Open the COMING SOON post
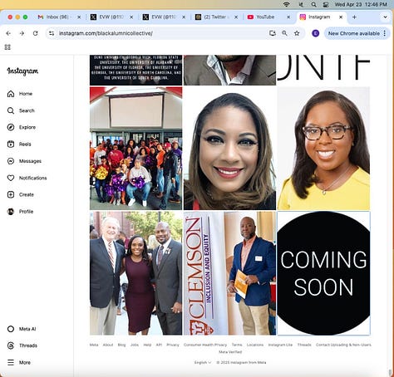The height and width of the screenshot is (377, 394). (323, 273)
